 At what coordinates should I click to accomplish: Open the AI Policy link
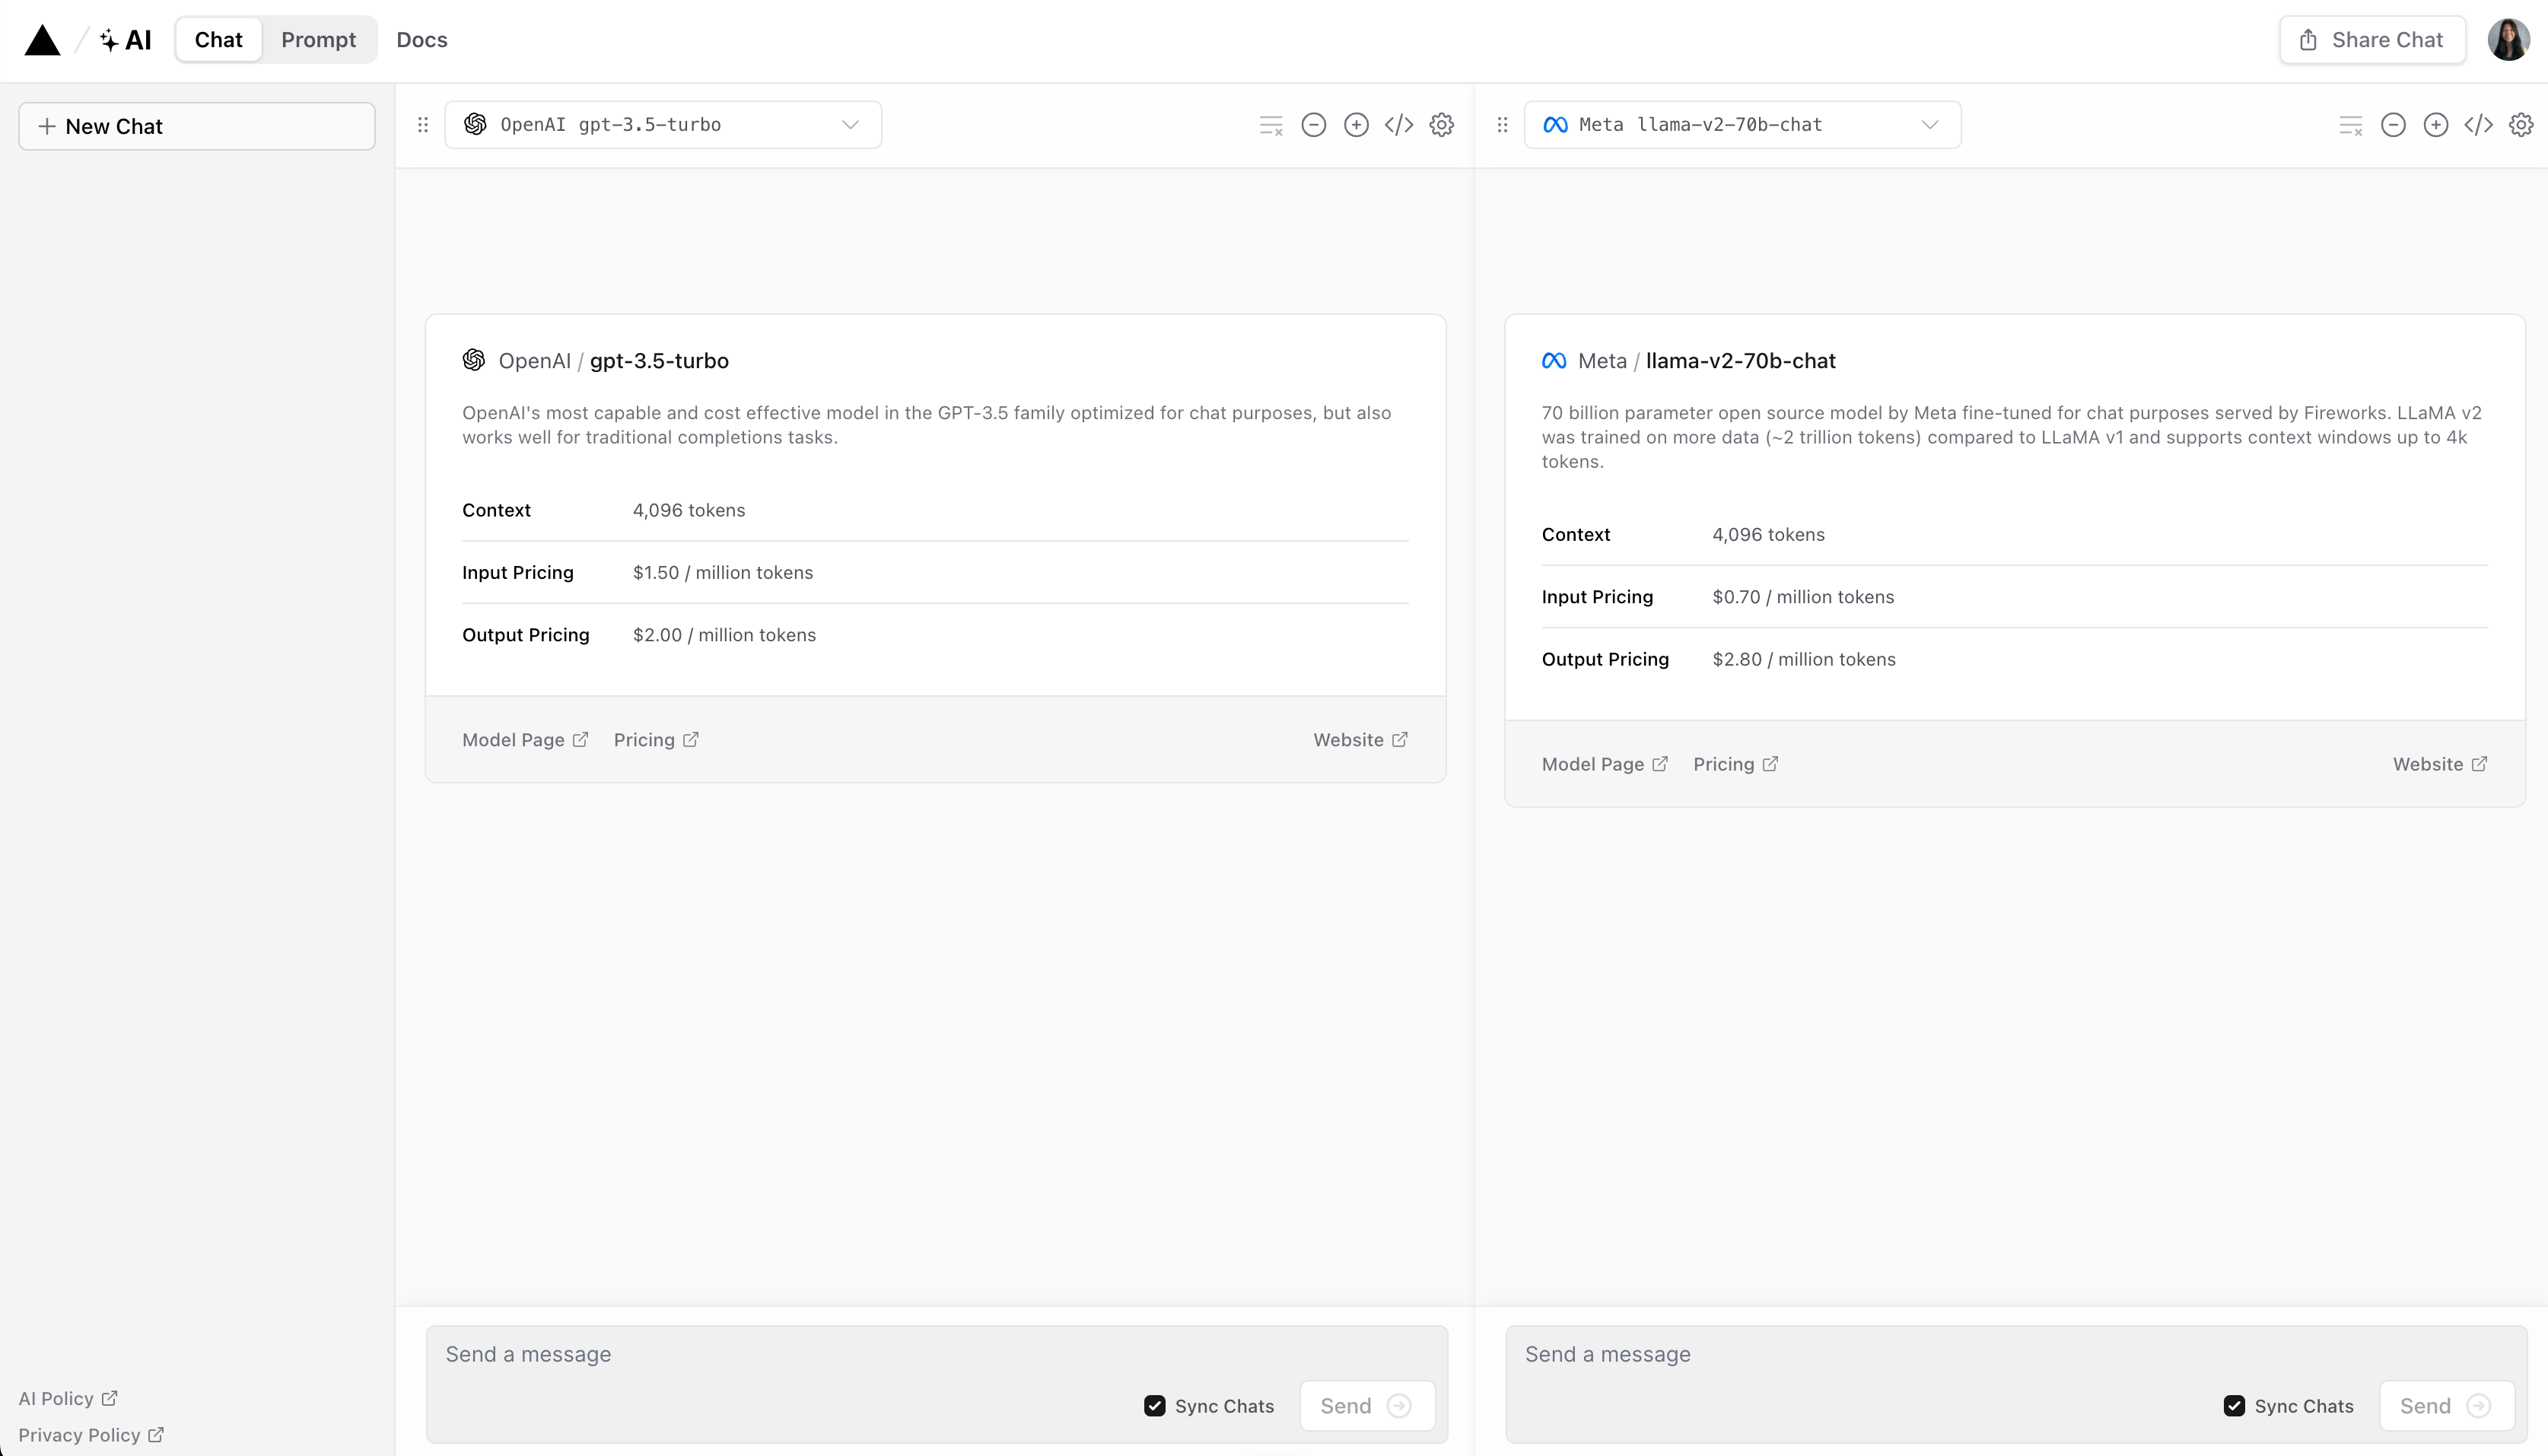click(68, 1398)
